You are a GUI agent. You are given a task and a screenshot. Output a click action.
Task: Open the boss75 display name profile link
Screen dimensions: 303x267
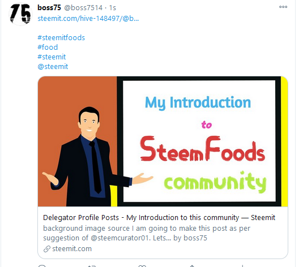pyautogui.click(x=49, y=8)
